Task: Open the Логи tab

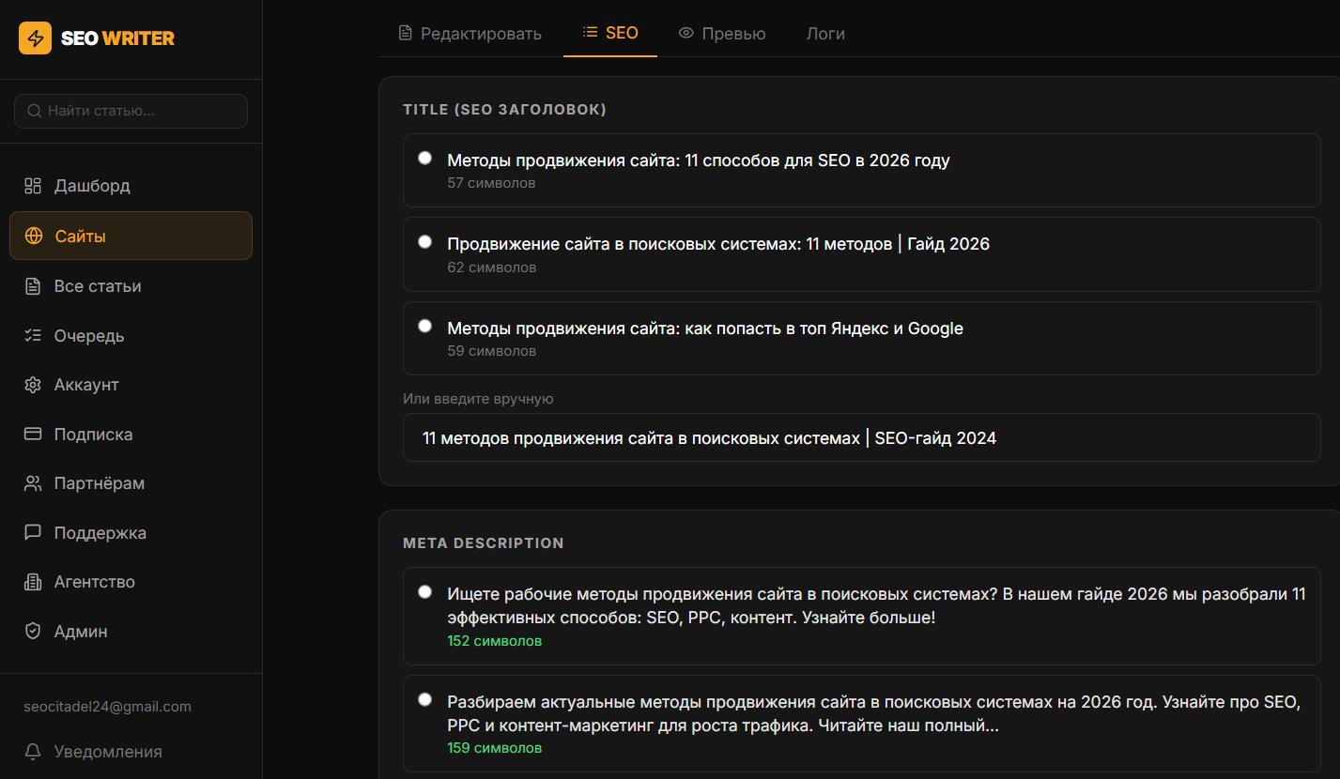Action: coord(825,33)
